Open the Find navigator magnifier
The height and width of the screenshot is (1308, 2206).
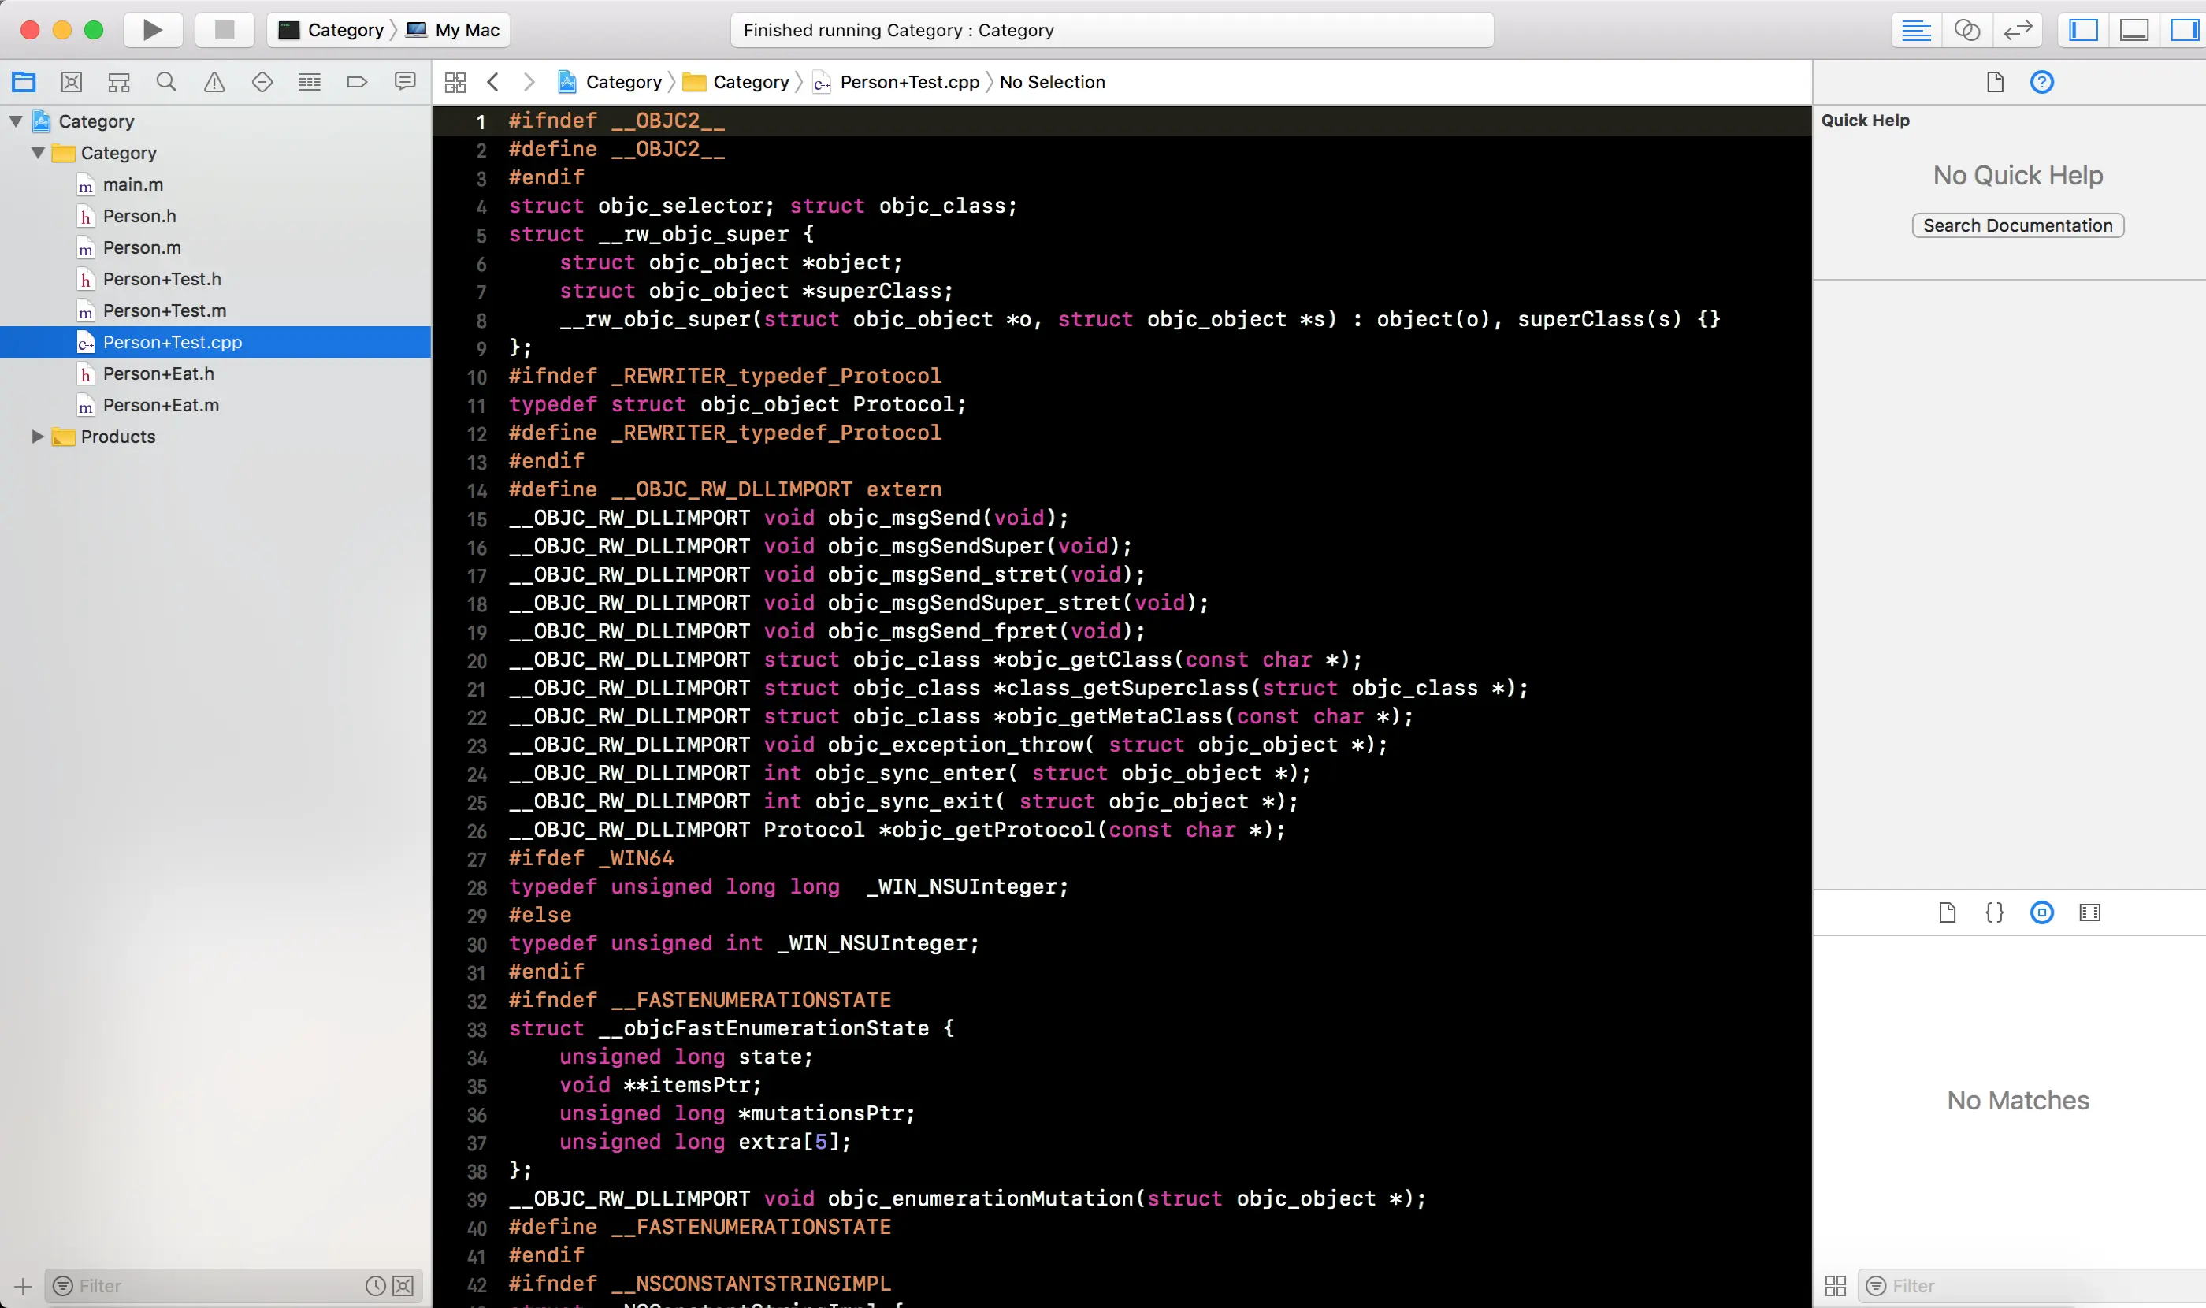pyautogui.click(x=165, y=82)
